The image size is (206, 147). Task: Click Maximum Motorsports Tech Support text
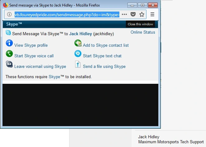(171, 142)
